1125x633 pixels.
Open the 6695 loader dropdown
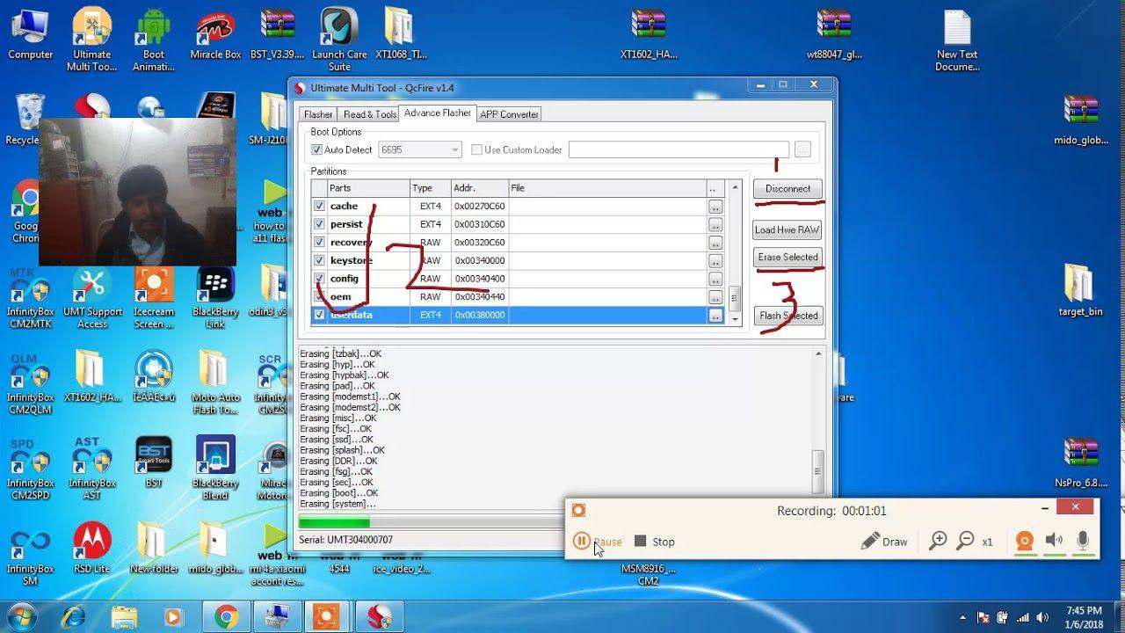click(x=419, y=150)
